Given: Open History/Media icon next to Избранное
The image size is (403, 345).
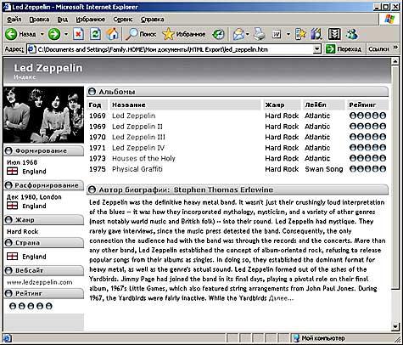Looking at the screenshot, I should (x=218, y=34).
